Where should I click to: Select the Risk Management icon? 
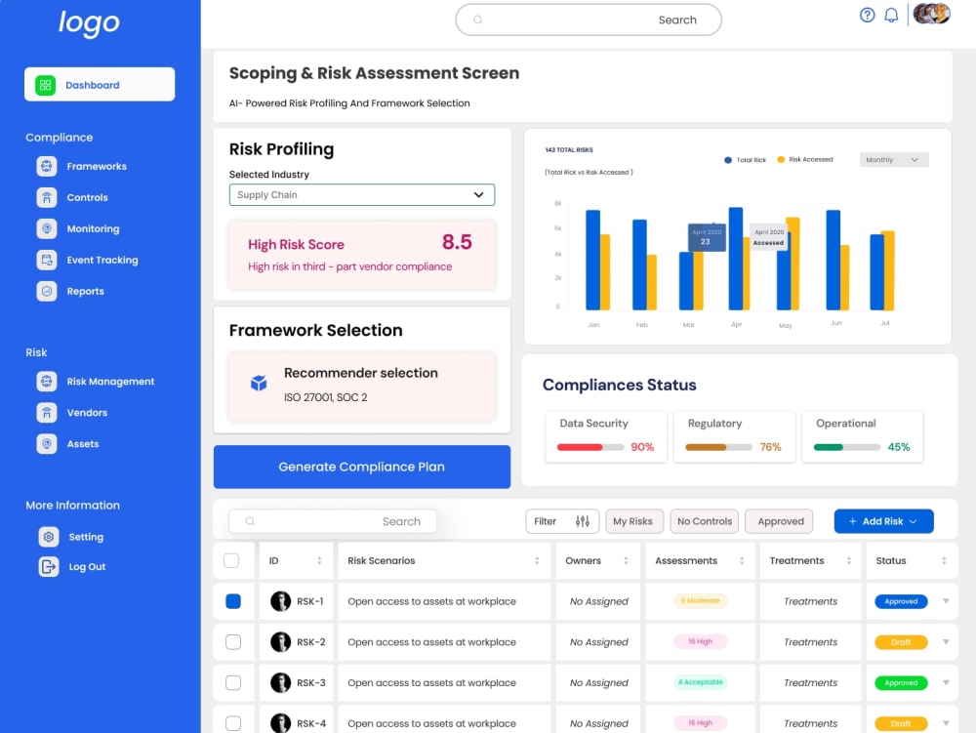point(46,381)
